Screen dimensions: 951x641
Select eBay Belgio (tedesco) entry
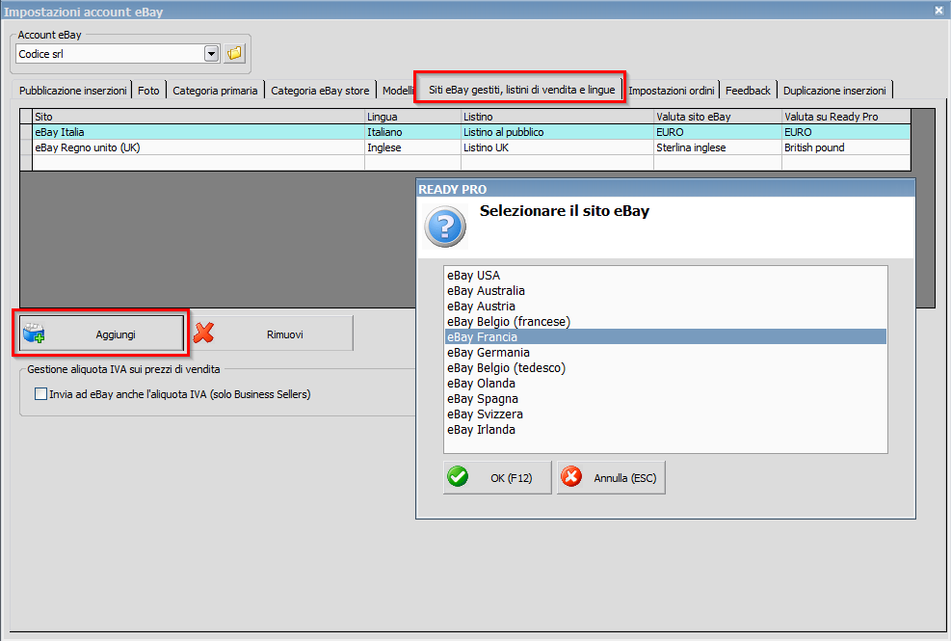[666, 368]
